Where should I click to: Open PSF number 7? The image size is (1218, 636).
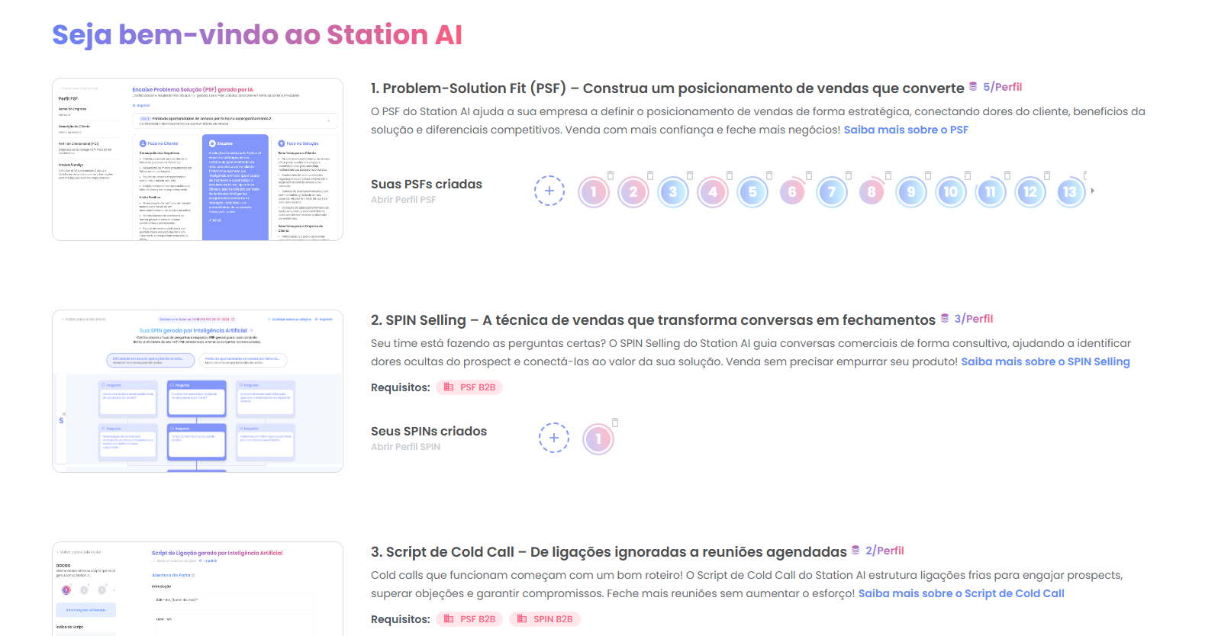(832, 192)
